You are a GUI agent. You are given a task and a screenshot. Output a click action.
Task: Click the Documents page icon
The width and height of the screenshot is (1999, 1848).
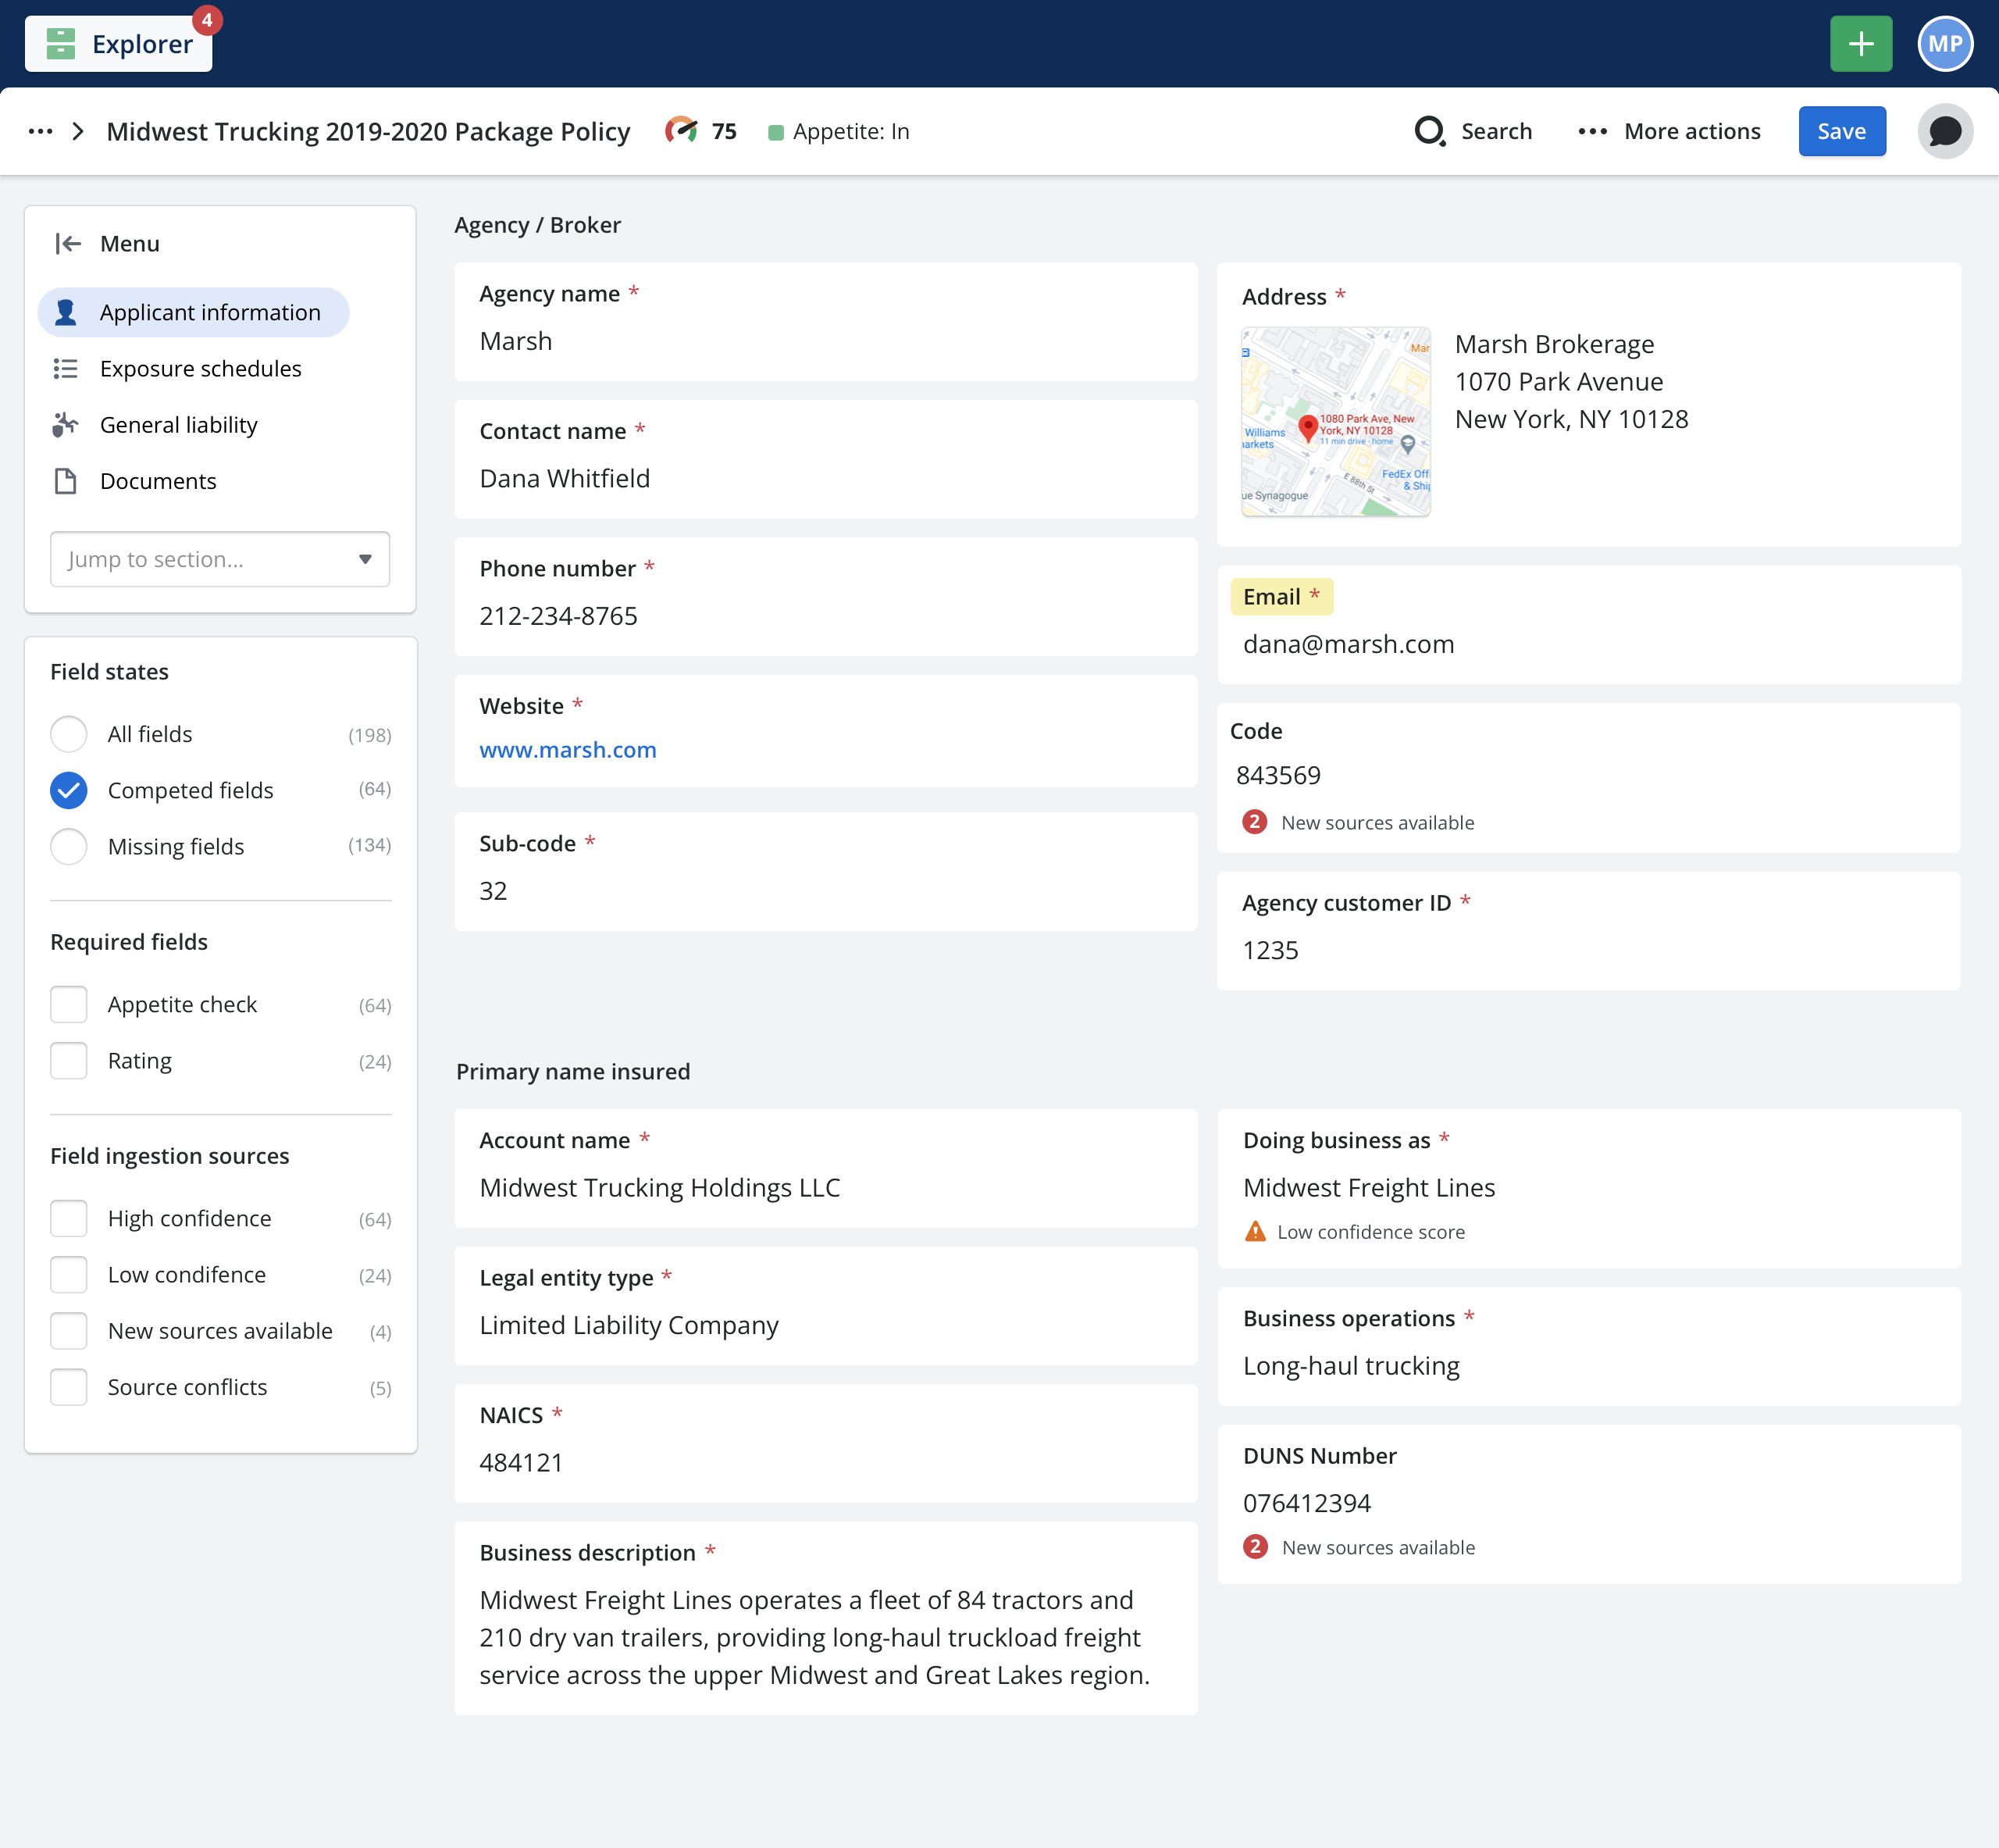pyautogui.click(x=66, y=481)
